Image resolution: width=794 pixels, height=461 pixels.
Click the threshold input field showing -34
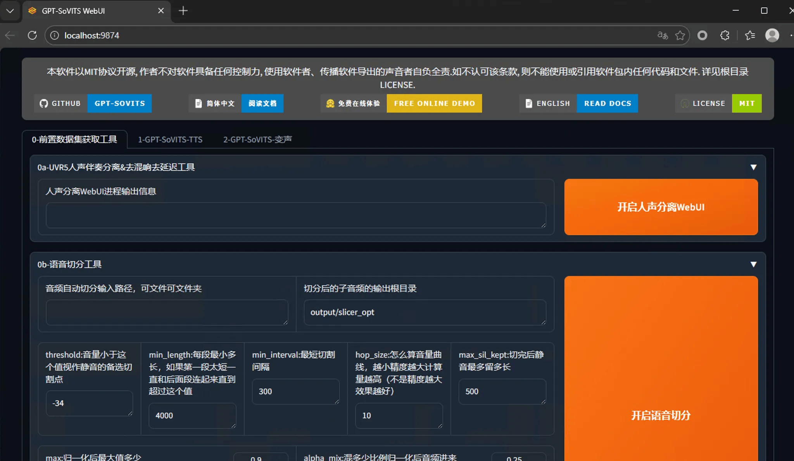[x=89, y=403]
